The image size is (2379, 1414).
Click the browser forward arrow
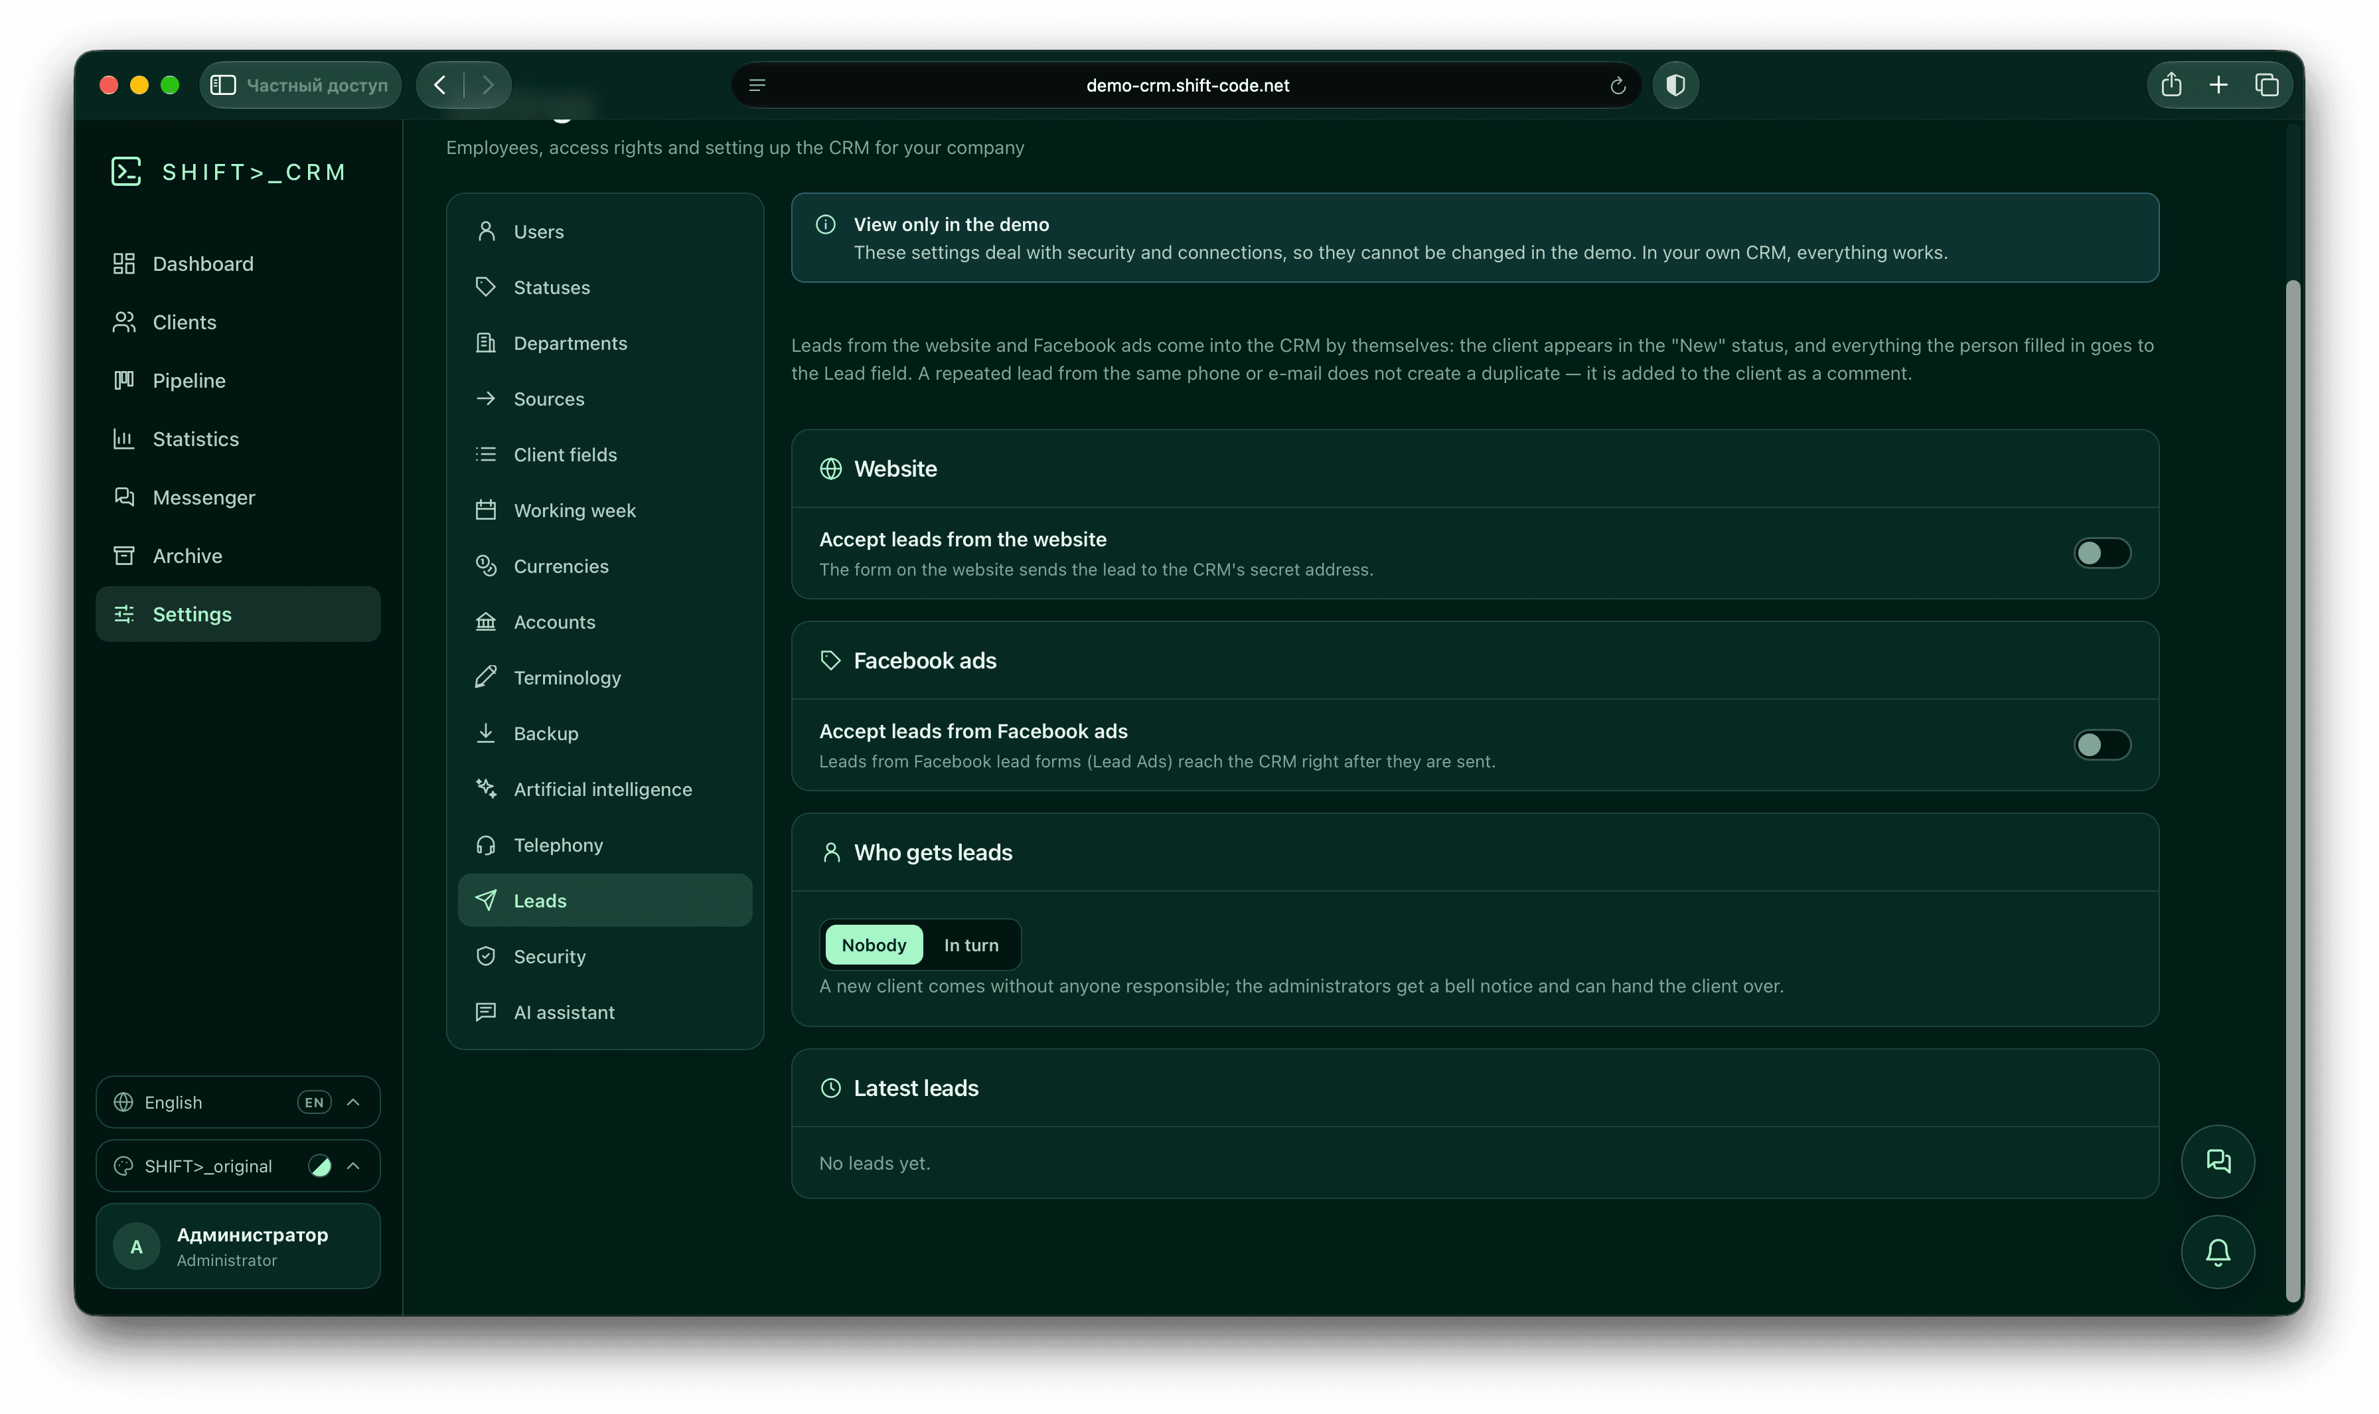(x=488, y=85)
